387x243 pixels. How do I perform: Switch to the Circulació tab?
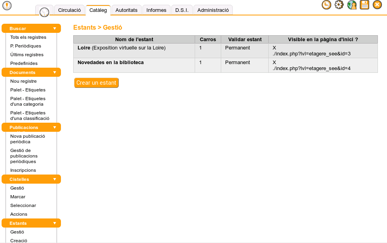[69, 10]
